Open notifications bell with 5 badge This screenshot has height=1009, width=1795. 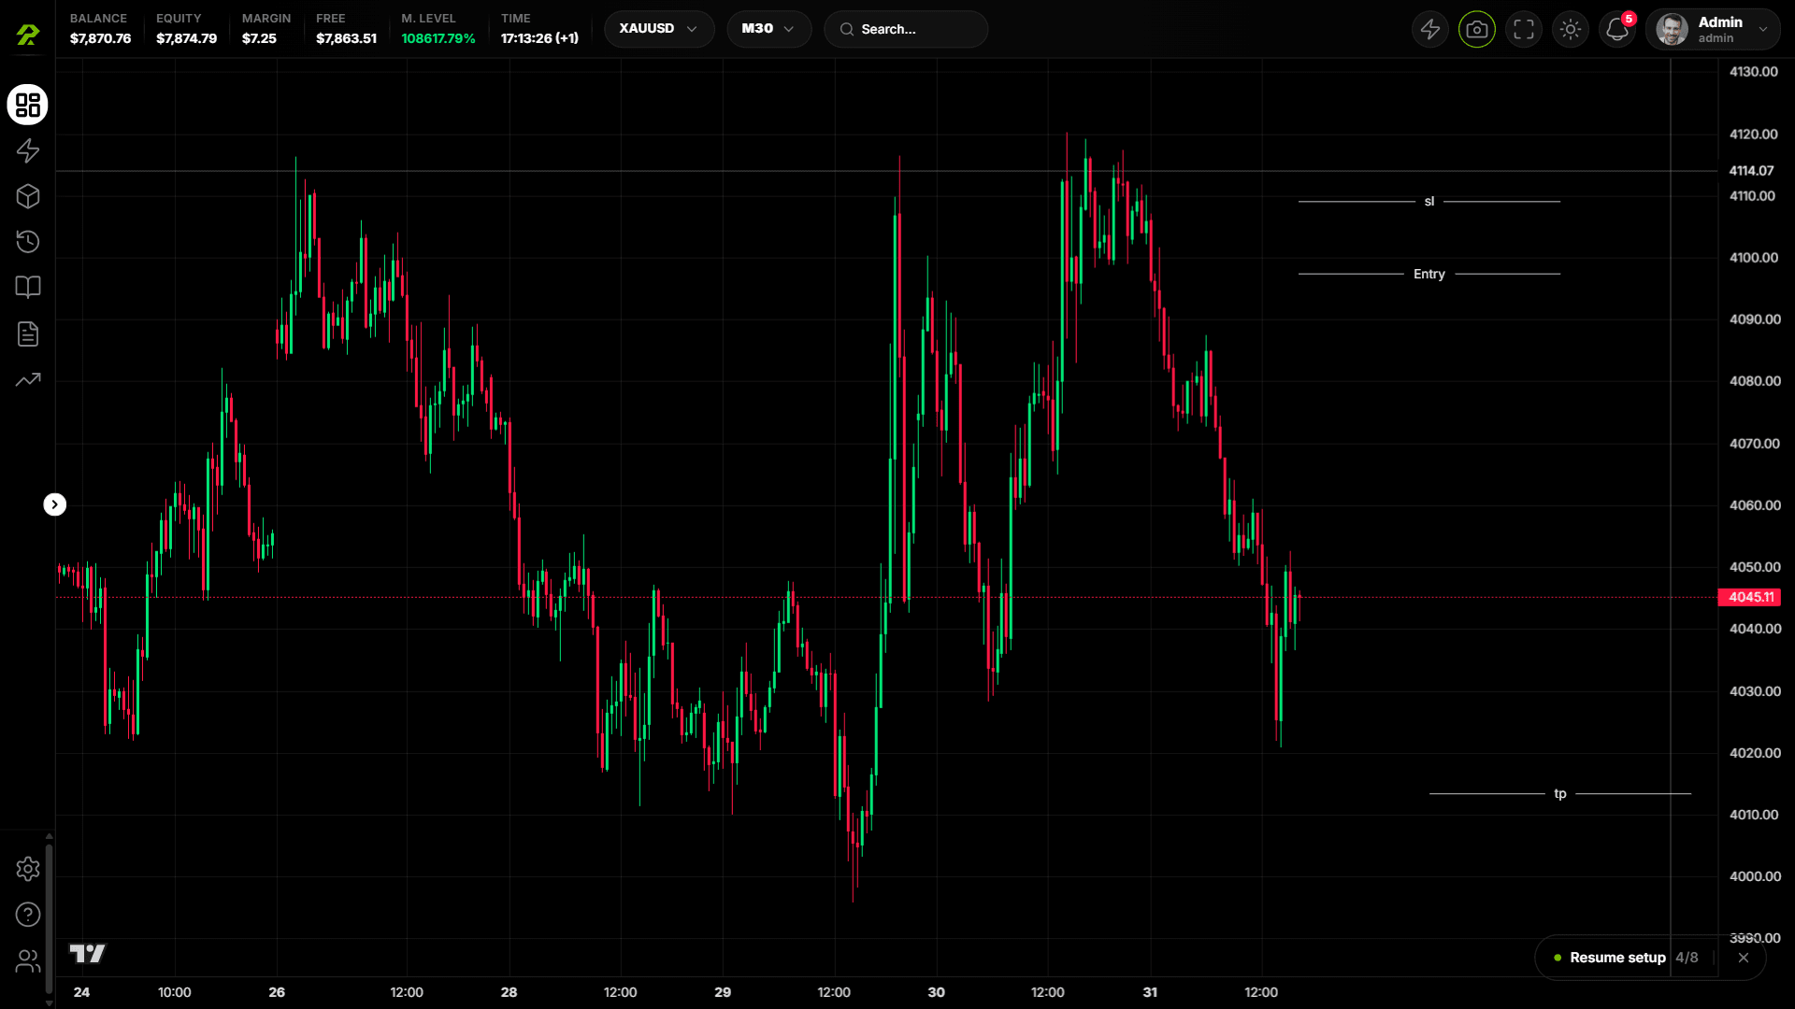click(x=1617, y=29)
